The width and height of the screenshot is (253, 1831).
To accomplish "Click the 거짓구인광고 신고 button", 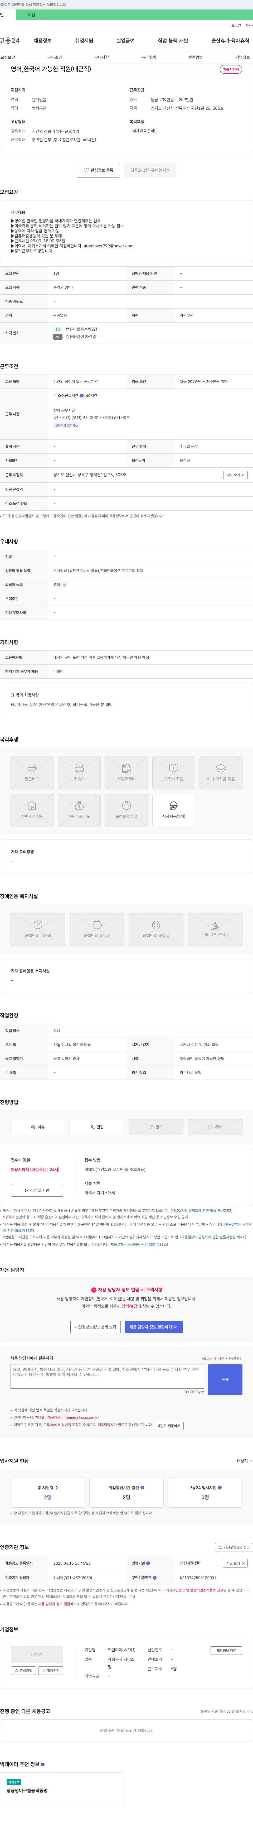I will [234, 1547].
